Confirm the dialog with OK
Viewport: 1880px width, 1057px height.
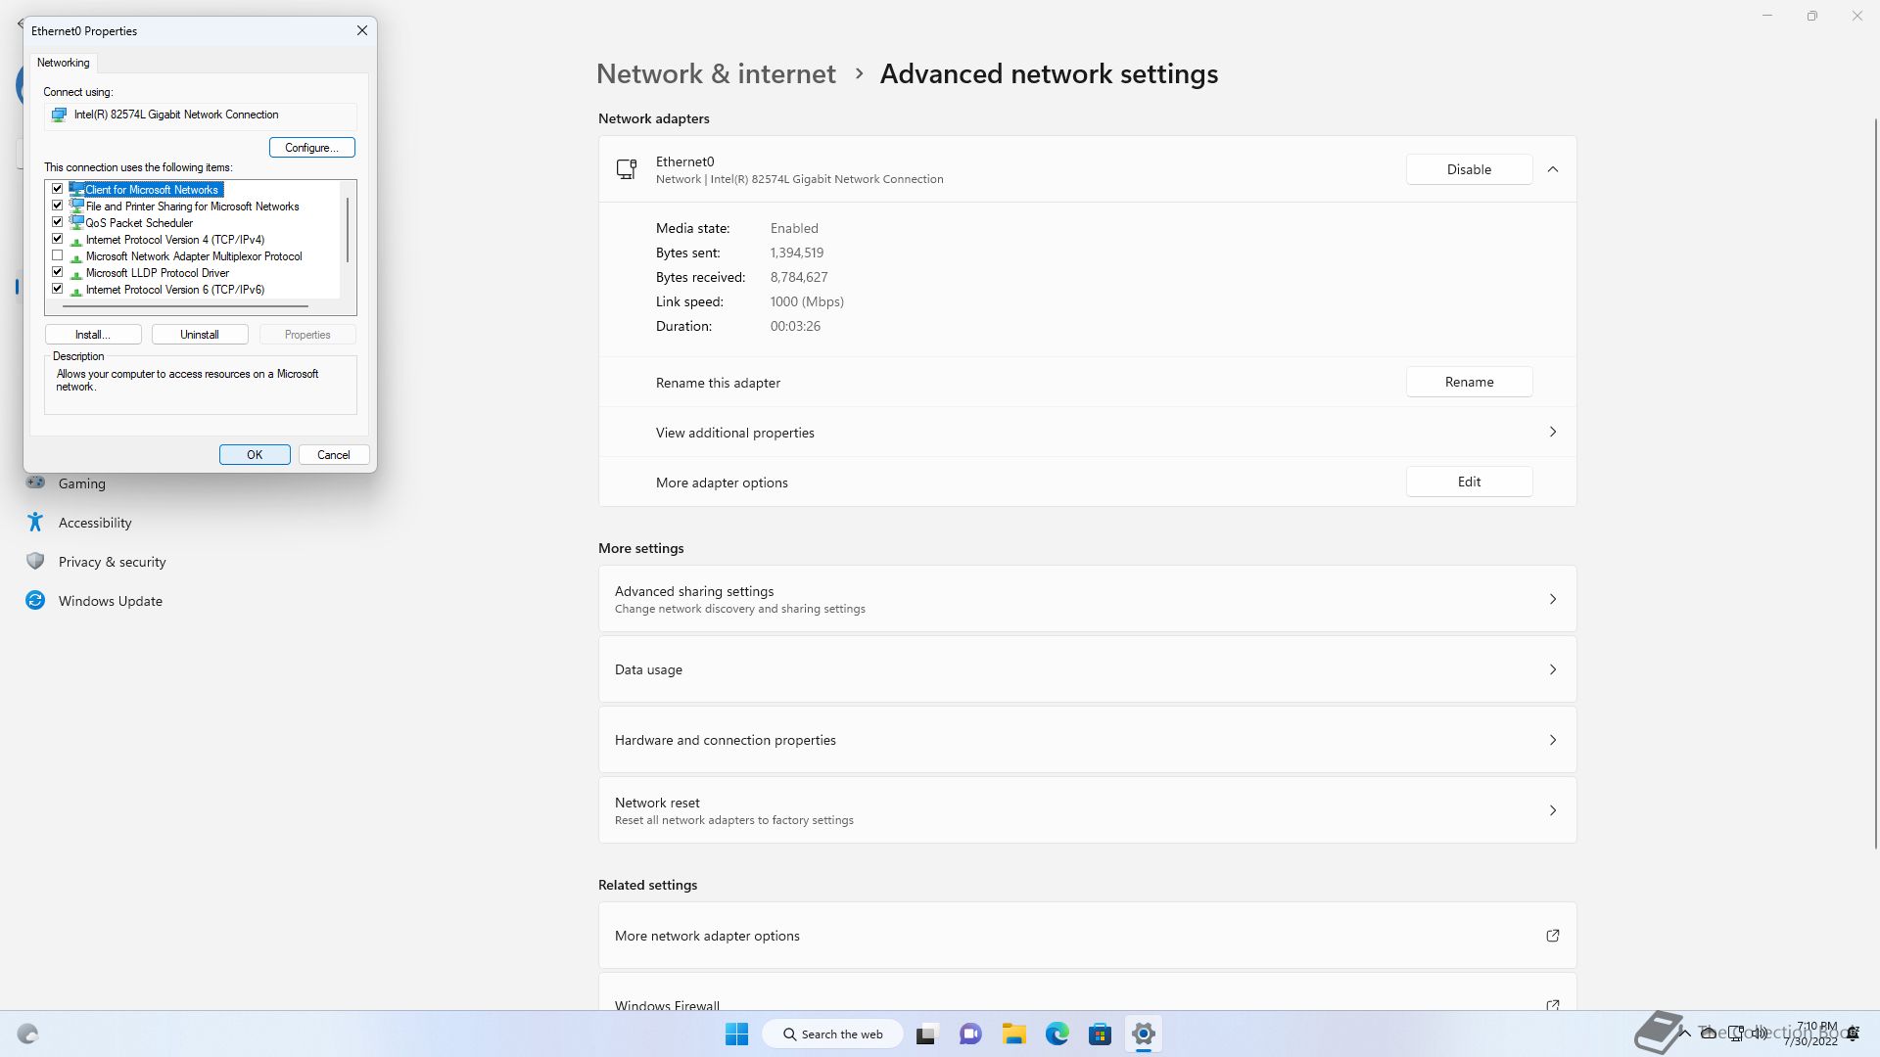coord(255,455)
